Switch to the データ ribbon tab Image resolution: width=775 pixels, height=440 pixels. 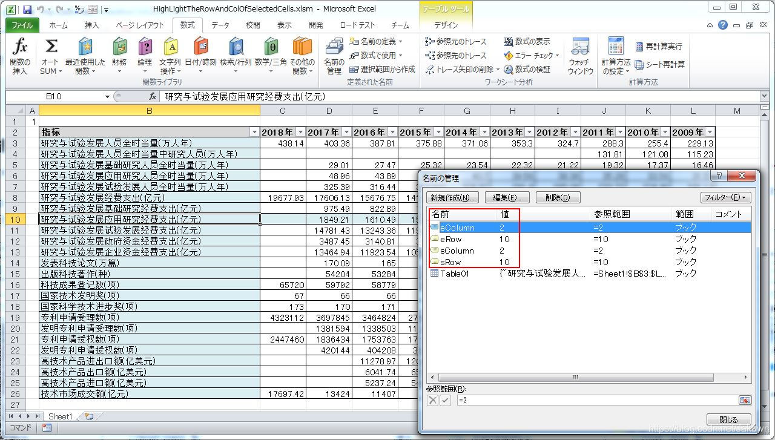coord(220,25)
